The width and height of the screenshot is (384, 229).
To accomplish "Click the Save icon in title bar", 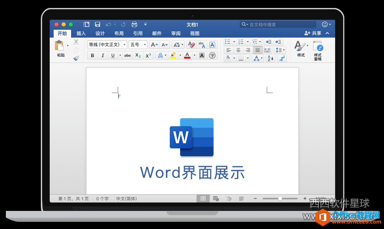I will 98,24.
